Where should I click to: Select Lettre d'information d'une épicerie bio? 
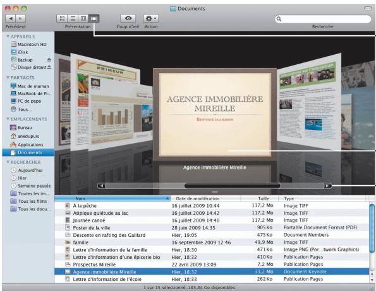212,258
